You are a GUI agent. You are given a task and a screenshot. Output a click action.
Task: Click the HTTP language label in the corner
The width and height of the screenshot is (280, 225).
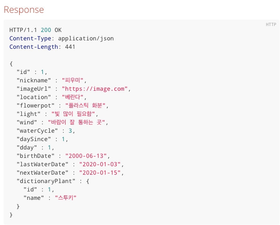coord(271,25)
